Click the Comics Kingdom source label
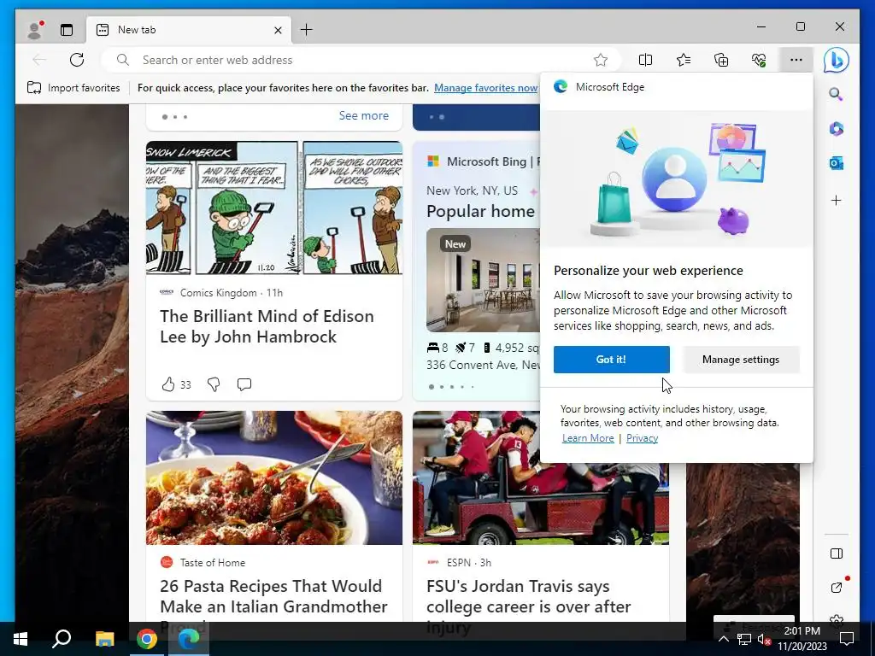The width and height of the screenshot is (875, 656). 218,292
